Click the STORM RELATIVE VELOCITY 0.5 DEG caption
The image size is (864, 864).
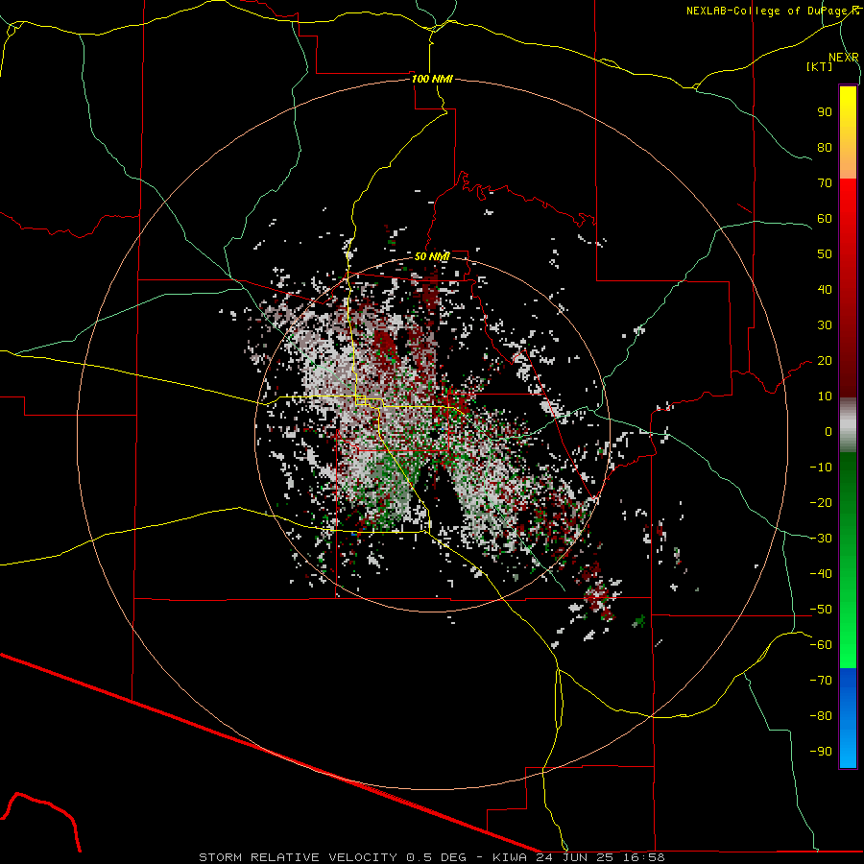coord(332,857)
